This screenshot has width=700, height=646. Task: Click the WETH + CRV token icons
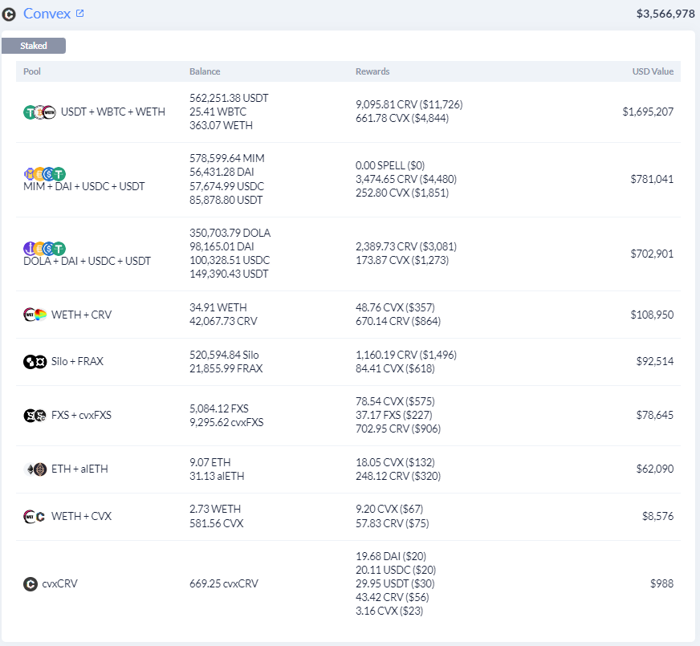click(x=35, y=315)
